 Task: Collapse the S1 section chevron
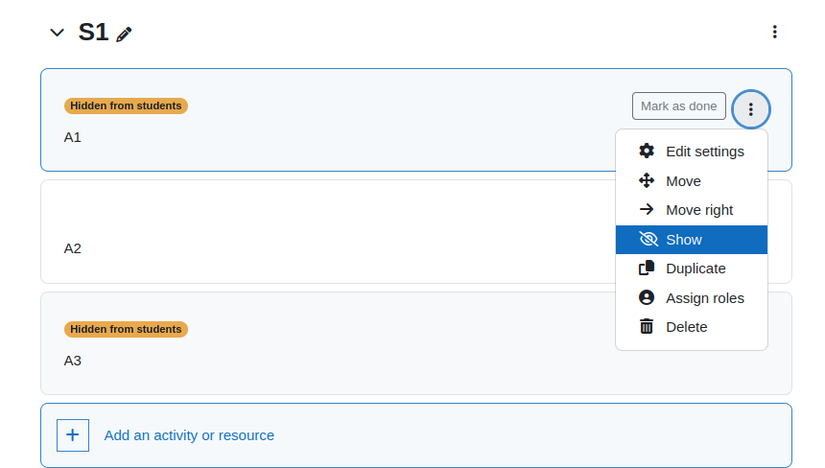click(57, 33)
